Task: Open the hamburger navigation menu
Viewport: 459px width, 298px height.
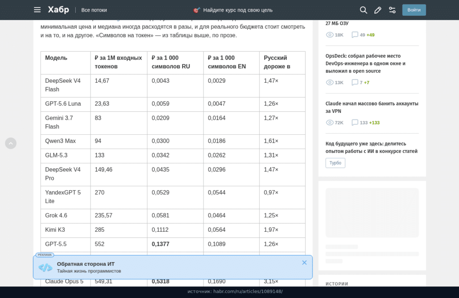Action: [37, 10]
